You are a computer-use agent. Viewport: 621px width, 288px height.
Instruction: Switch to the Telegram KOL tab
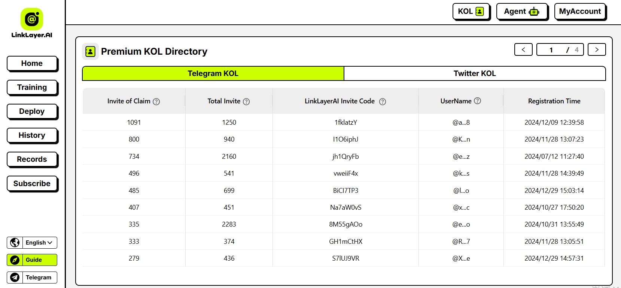click(213, 73)
